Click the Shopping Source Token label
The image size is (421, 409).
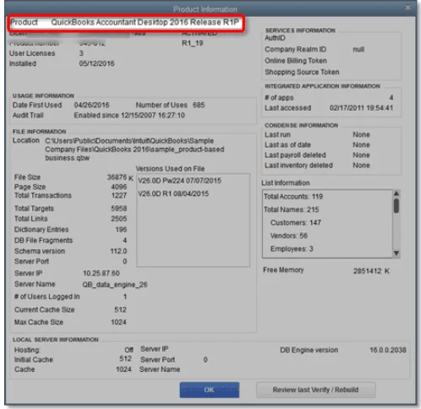coord(302,72)
